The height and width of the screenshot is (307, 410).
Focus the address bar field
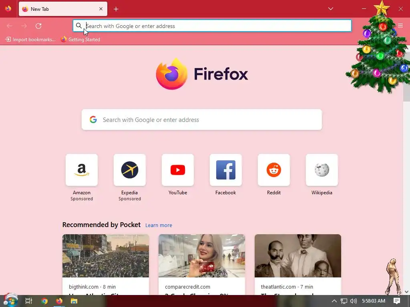pos(212,26)
